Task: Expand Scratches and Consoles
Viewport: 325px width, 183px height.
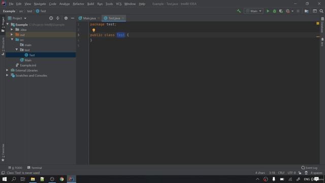Action: point(7,75)
